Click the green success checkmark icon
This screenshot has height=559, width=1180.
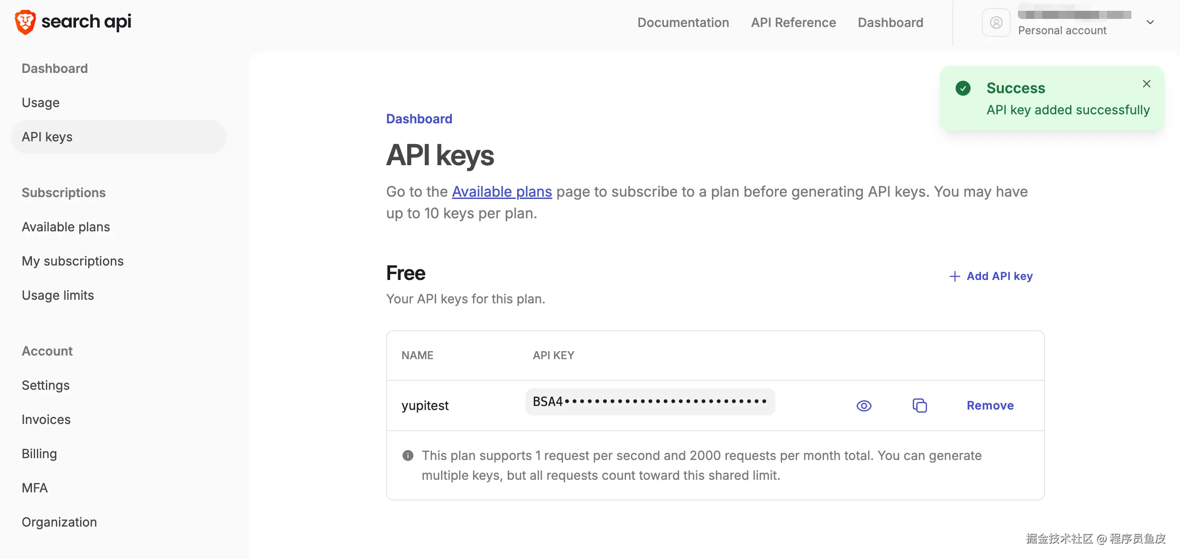tap(963, 88)
